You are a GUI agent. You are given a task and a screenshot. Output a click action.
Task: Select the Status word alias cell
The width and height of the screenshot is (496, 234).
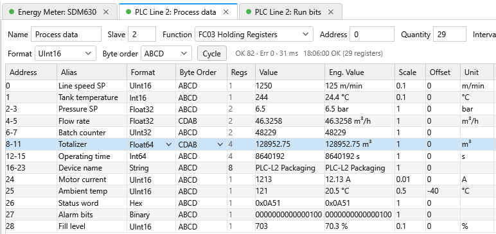pos(92,203)
